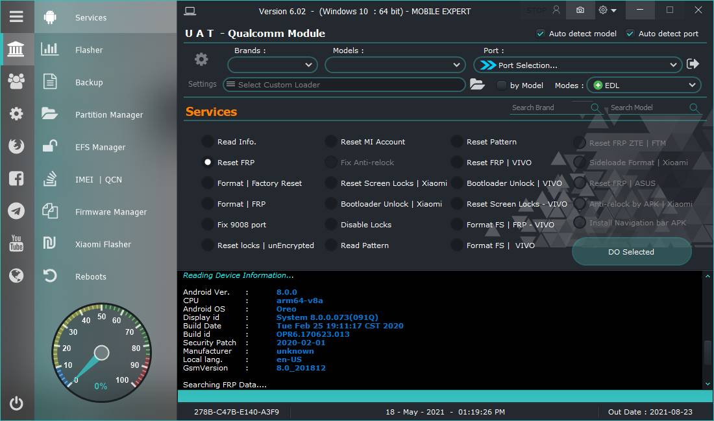Select the Read Pattern radio option

(x=331, y=245)
